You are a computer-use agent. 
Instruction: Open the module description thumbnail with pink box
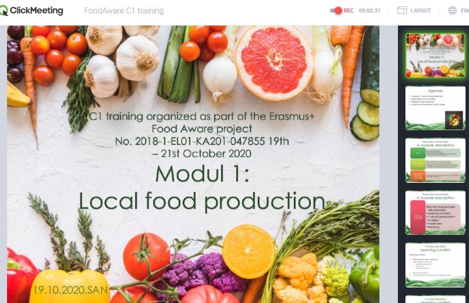tap(435, 213)
